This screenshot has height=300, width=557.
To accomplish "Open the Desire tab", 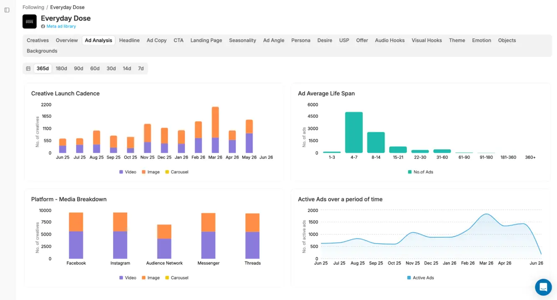I will [x=325, y=41].
